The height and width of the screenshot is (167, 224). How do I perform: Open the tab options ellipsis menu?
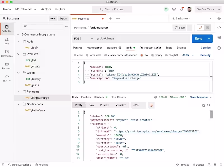pyautogui.click(x=118, y=18)
